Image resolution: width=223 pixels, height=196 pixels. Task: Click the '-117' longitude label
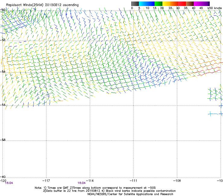[46, 181]
